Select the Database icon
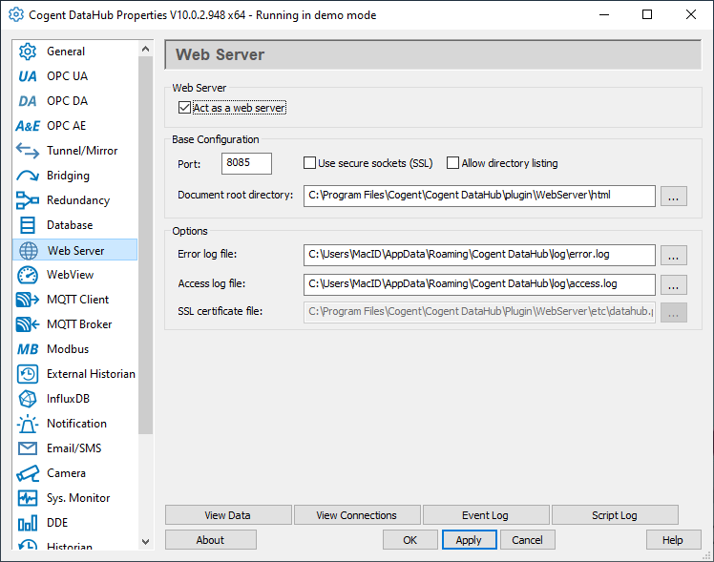 (x=28, y=225)
